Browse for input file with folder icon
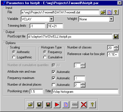The height and width of the screenshot is (112, 123). [103, 12]
